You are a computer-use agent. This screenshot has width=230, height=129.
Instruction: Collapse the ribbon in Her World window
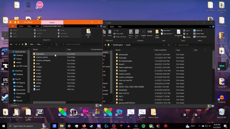pyautogui.click(x=98, y=26)
